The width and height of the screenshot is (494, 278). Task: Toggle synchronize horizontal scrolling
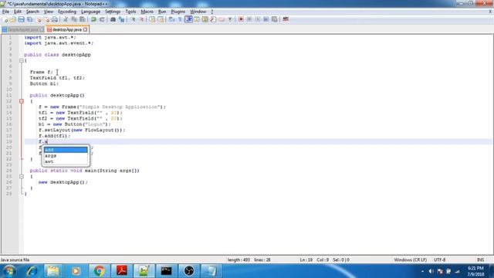161,19
